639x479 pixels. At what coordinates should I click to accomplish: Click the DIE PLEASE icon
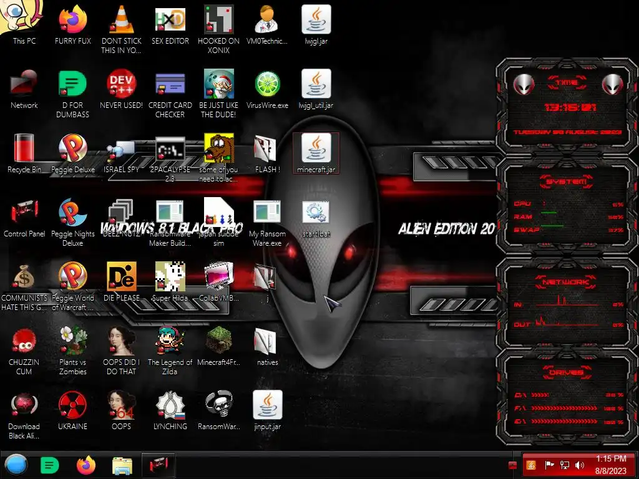[121, 282]
